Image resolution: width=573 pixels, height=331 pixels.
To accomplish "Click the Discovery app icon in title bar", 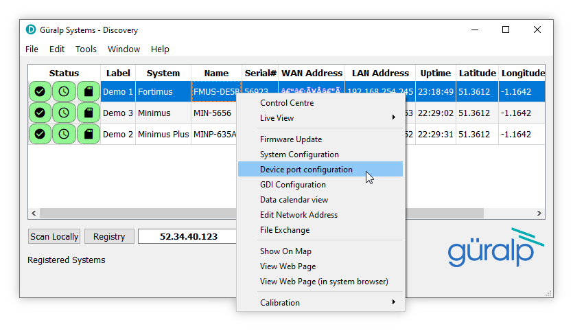I will pyautogui.click(x=31, y=30).
